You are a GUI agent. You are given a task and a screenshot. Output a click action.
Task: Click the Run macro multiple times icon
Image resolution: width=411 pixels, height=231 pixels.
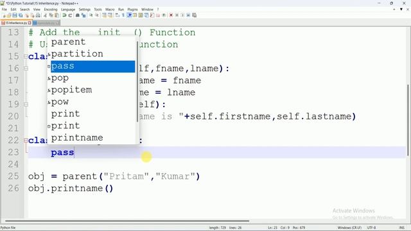[x=188, y=15]
